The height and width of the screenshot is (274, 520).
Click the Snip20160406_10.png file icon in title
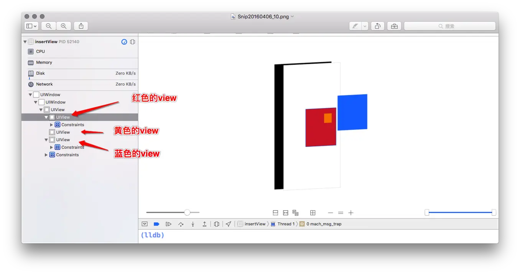pyautogui.click(x=233, y=16)
